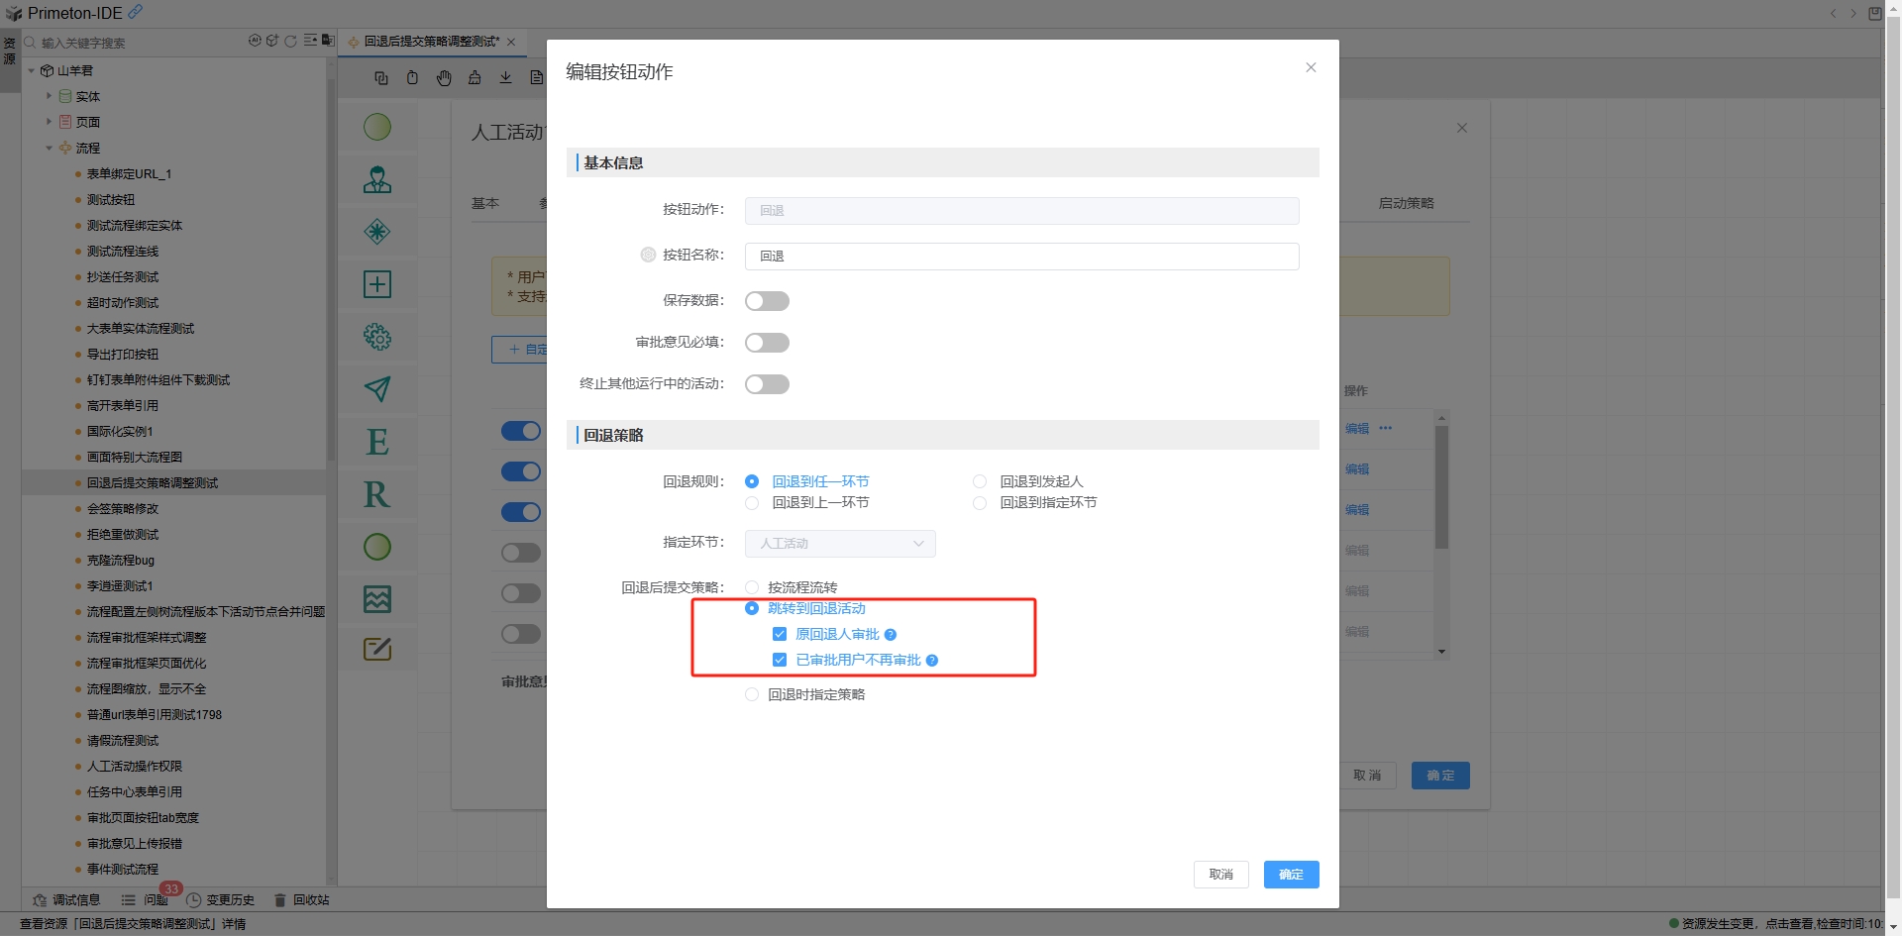Collapse the 流程 tree node

click(49, 148)
